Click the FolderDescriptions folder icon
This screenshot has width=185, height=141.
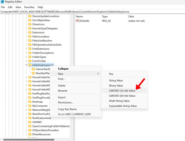pos(30,53)
